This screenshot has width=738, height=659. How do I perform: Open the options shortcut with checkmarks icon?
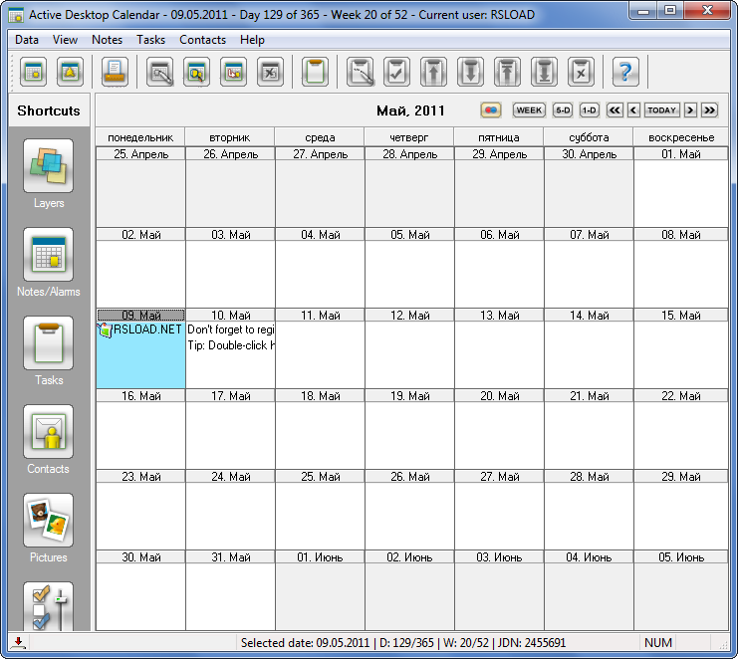coord(49,606)
